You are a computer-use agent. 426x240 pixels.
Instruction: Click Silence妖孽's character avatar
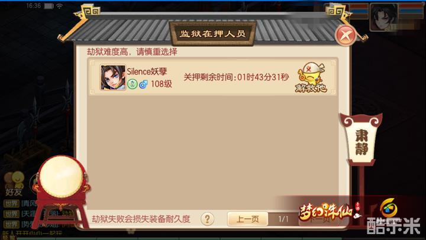(x=113, y=77)
